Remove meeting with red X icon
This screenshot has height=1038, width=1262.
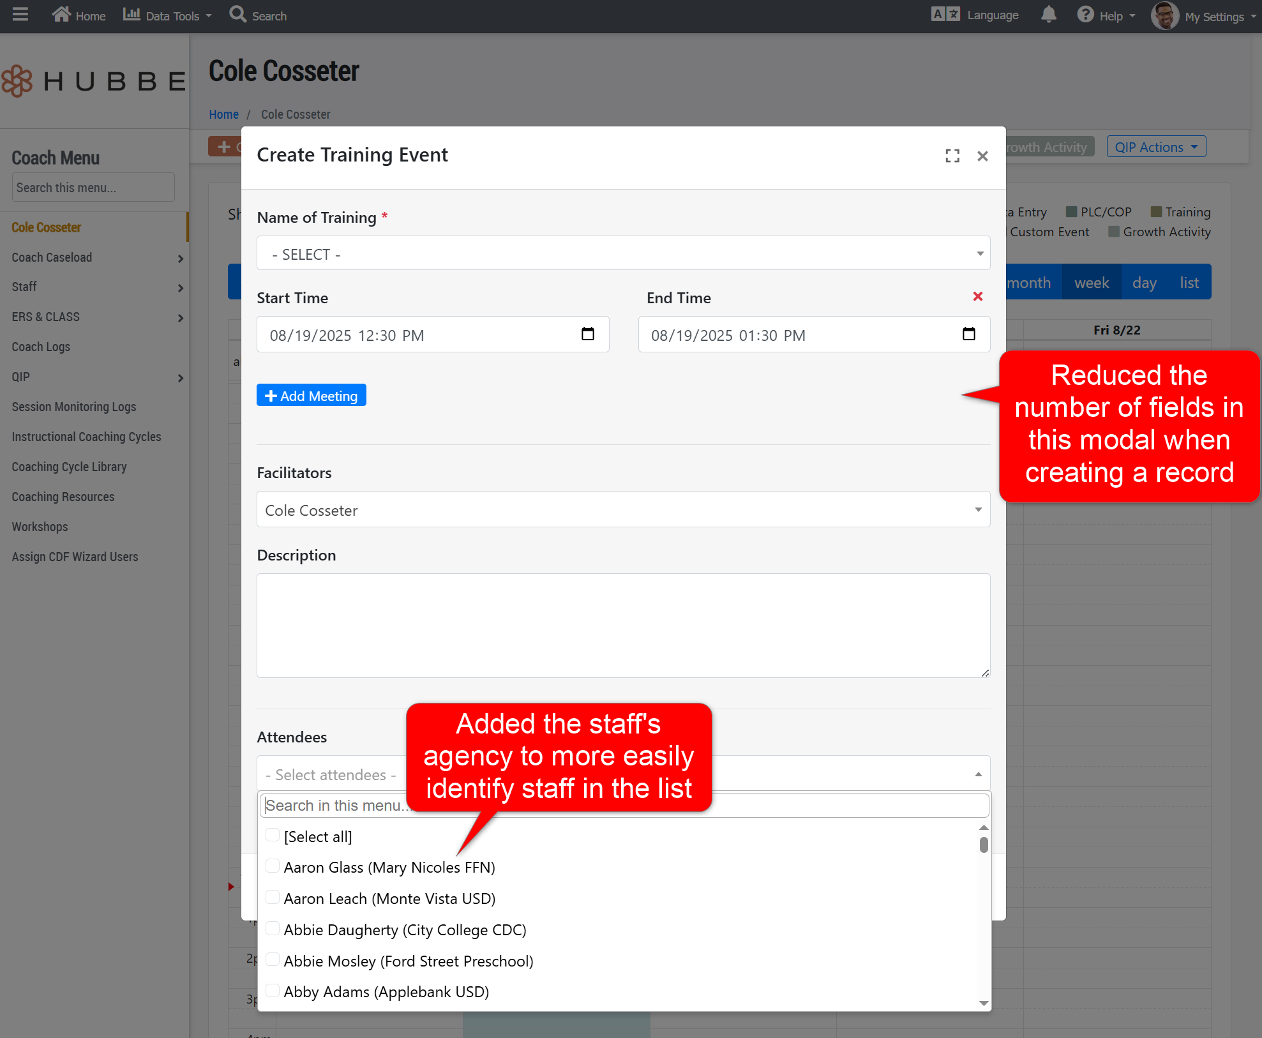tap(977, 296)
